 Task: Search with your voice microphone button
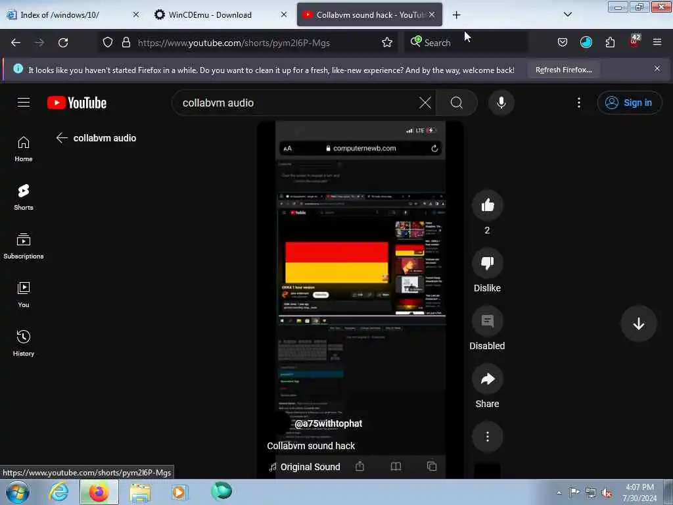click(x=501, y=103)
